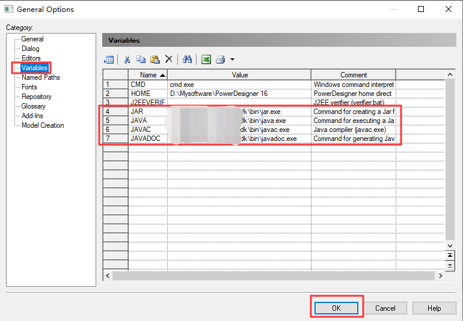This screenshot has height=321, width=463.
Task: Click the cmd.exe value cell
Action: point(239,85)
